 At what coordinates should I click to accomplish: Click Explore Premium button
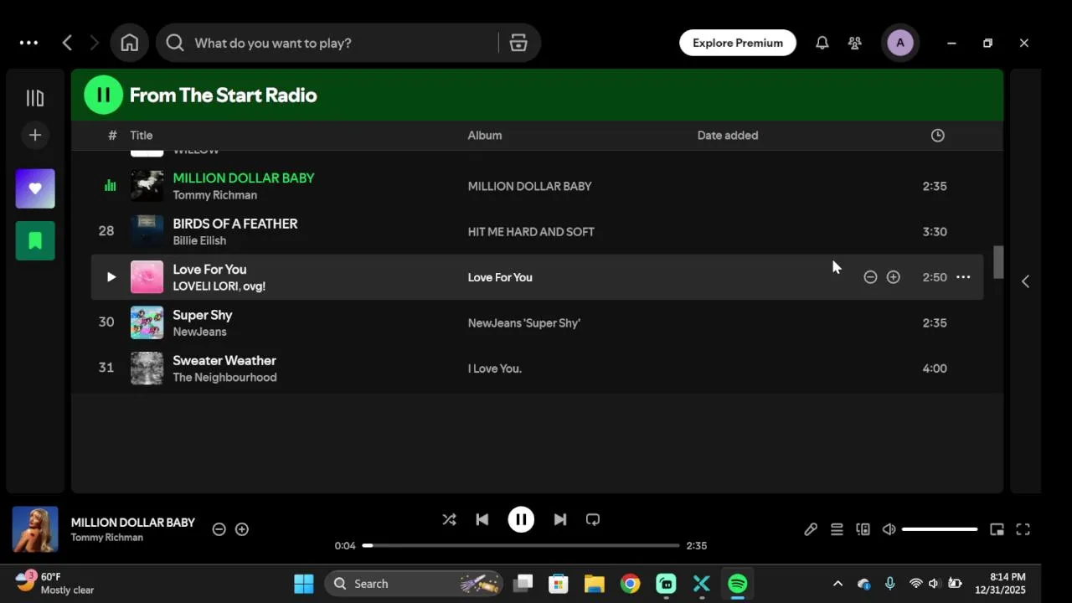tap(738, 43)
